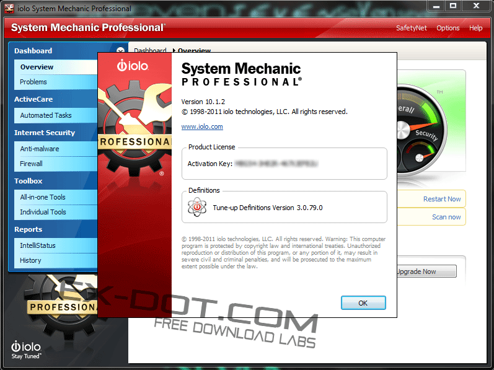Click the Dashboard breadcrumb link
Viewport: 494px width, 370px height.
click(150, 50)
